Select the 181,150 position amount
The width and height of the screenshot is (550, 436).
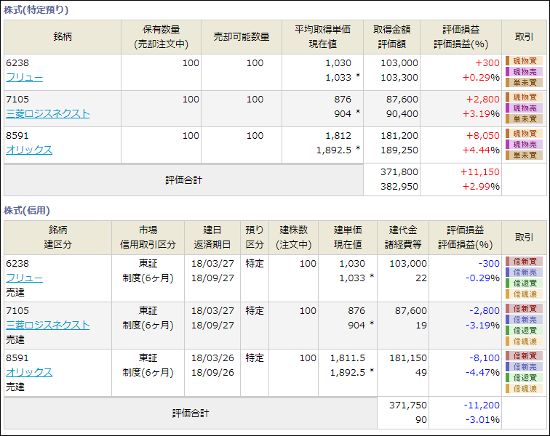[x=408, y=358]
